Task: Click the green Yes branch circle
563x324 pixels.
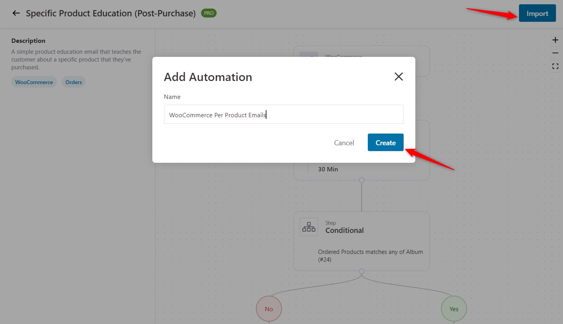Action: 454,308
